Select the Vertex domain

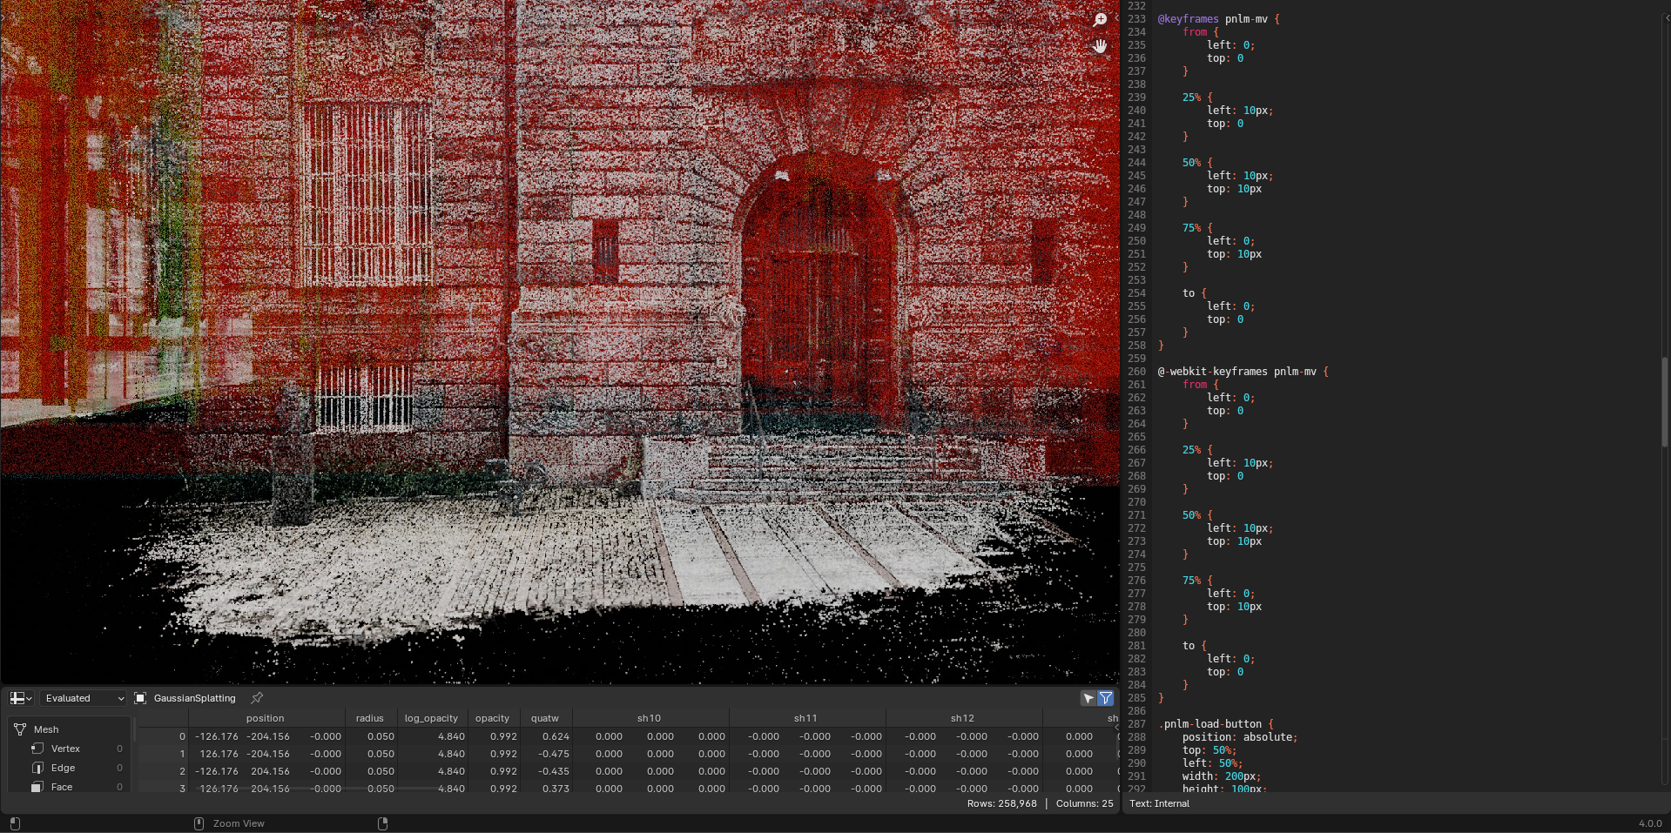tap(65, 749)
